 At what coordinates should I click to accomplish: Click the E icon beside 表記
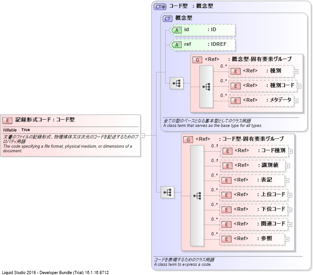tap(227, 181)
